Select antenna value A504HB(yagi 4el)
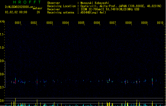 93,12
